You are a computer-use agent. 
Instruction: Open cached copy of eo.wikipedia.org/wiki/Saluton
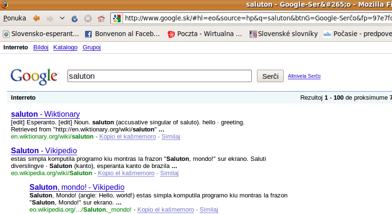(x=126, y=173)
